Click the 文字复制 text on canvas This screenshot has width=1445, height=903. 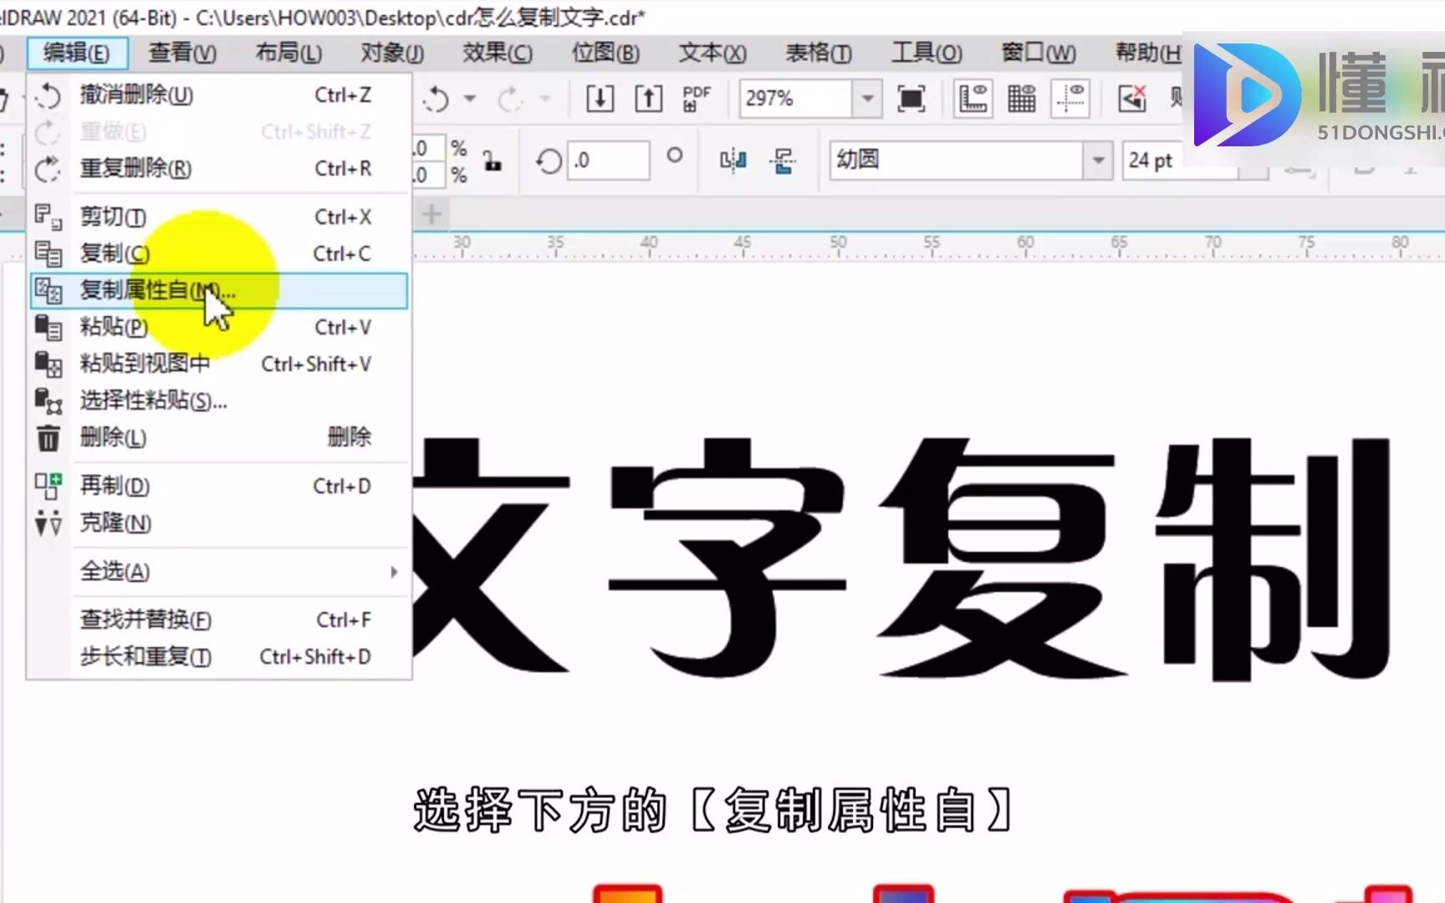[x=901, y=559]
